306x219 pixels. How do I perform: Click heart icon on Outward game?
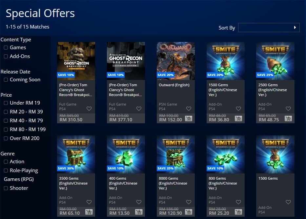[189, 109]
